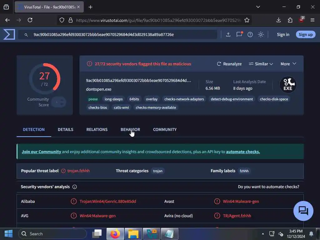Follow the automate checks link

(243, 152)
